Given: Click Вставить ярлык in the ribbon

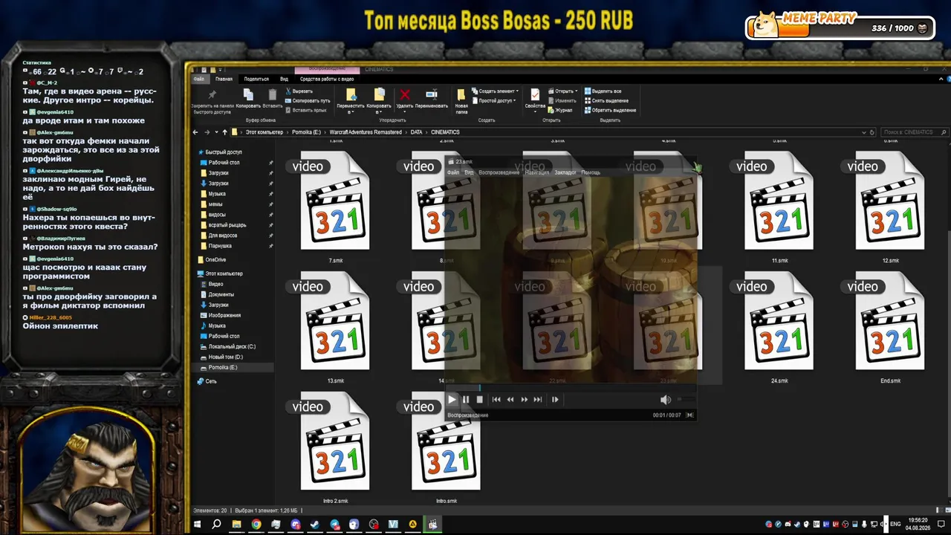Looking at the screenshot, I should click(x=306, y=110).
